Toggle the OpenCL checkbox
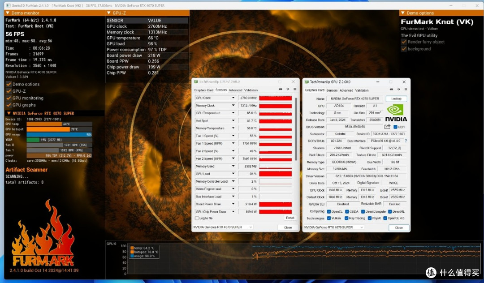This screenshot has width=484, height=283. [x=329, y=211]
